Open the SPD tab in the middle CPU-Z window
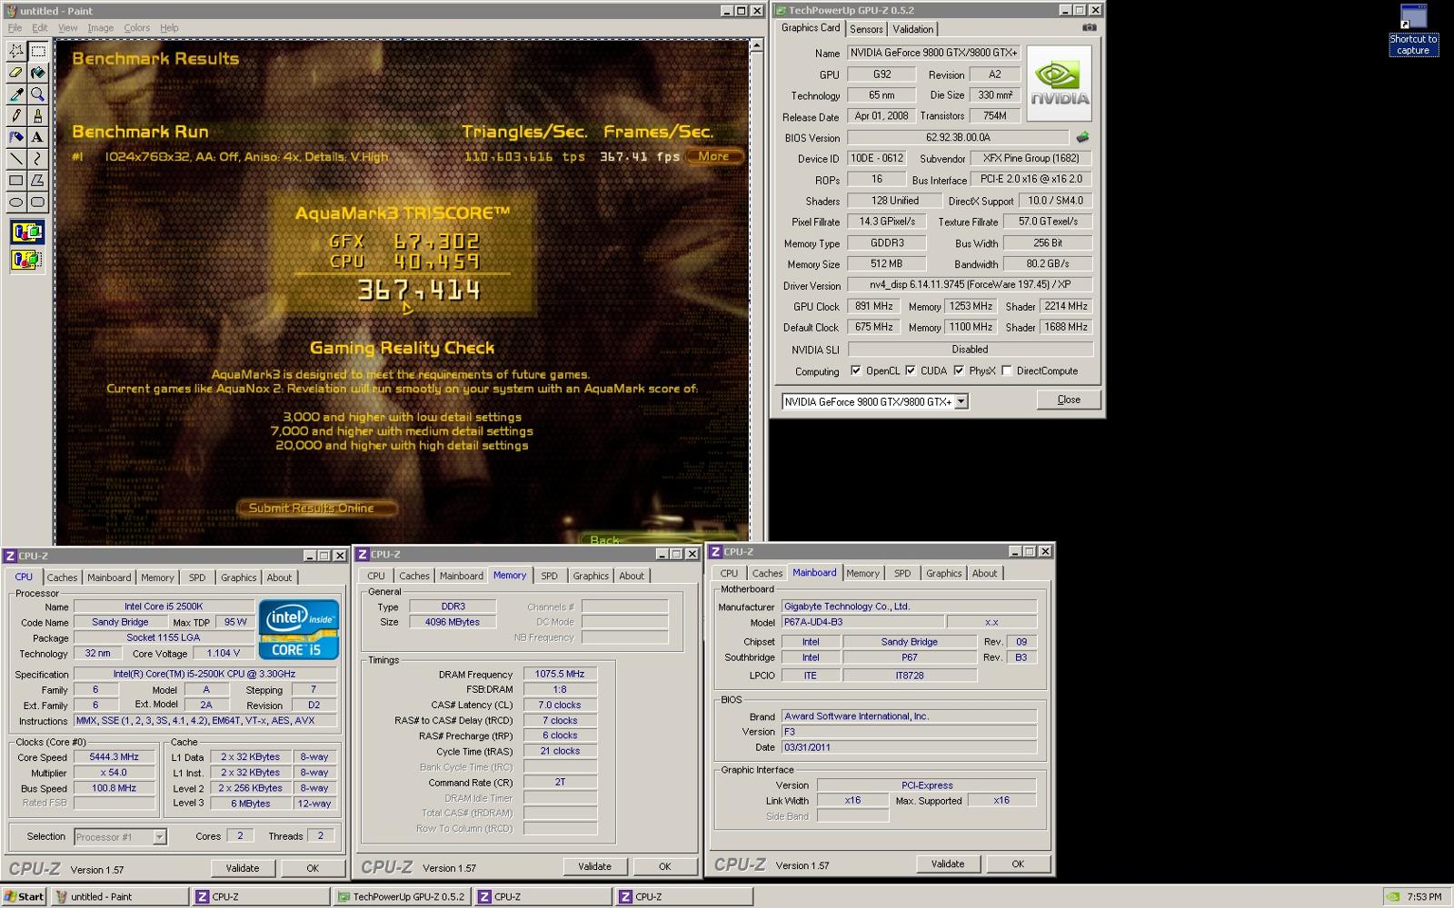The height and width of the screenshot is (908, 1454). (x=549, y=576)
